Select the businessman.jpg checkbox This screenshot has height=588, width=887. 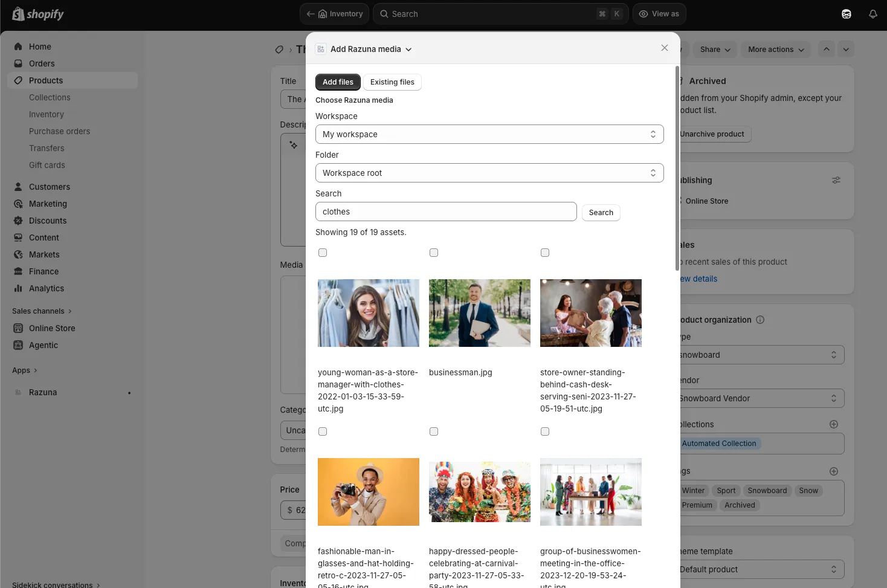tap(434, 253)
